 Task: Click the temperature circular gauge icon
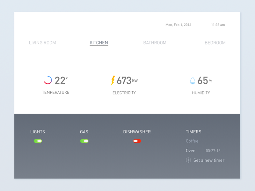click(x=48, y=81)
